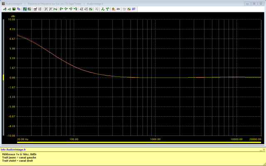This screenshot has height=166, width=266.
Task: Switch to the data table view icon
Action: (29, 9)
